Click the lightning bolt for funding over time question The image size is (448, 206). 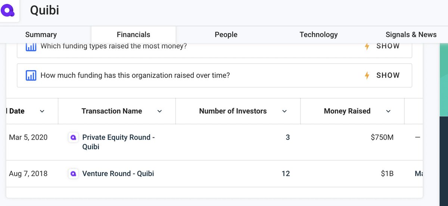[367, 75]
